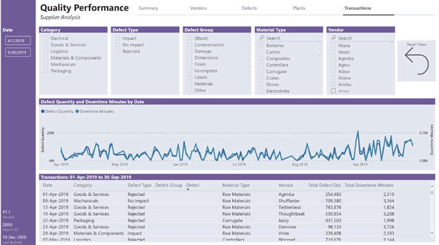This screenshot has width=439, height=245.
Task: Click the Material Type search box
Action: coord(289,38)
